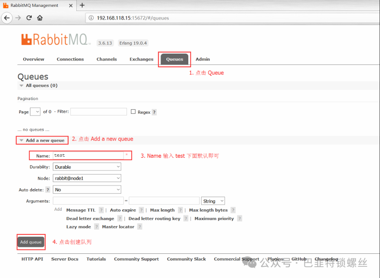Open the HTTP API footer link
The image size is (380, 278).
point(32,259)
